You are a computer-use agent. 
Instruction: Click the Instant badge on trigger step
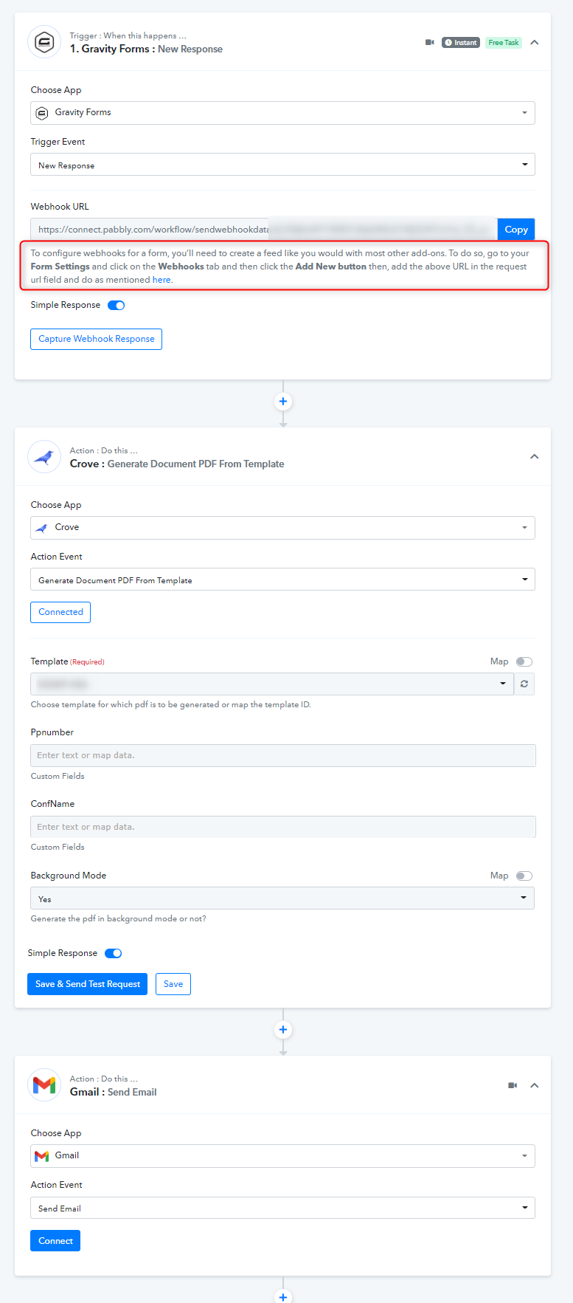point(461,42)
